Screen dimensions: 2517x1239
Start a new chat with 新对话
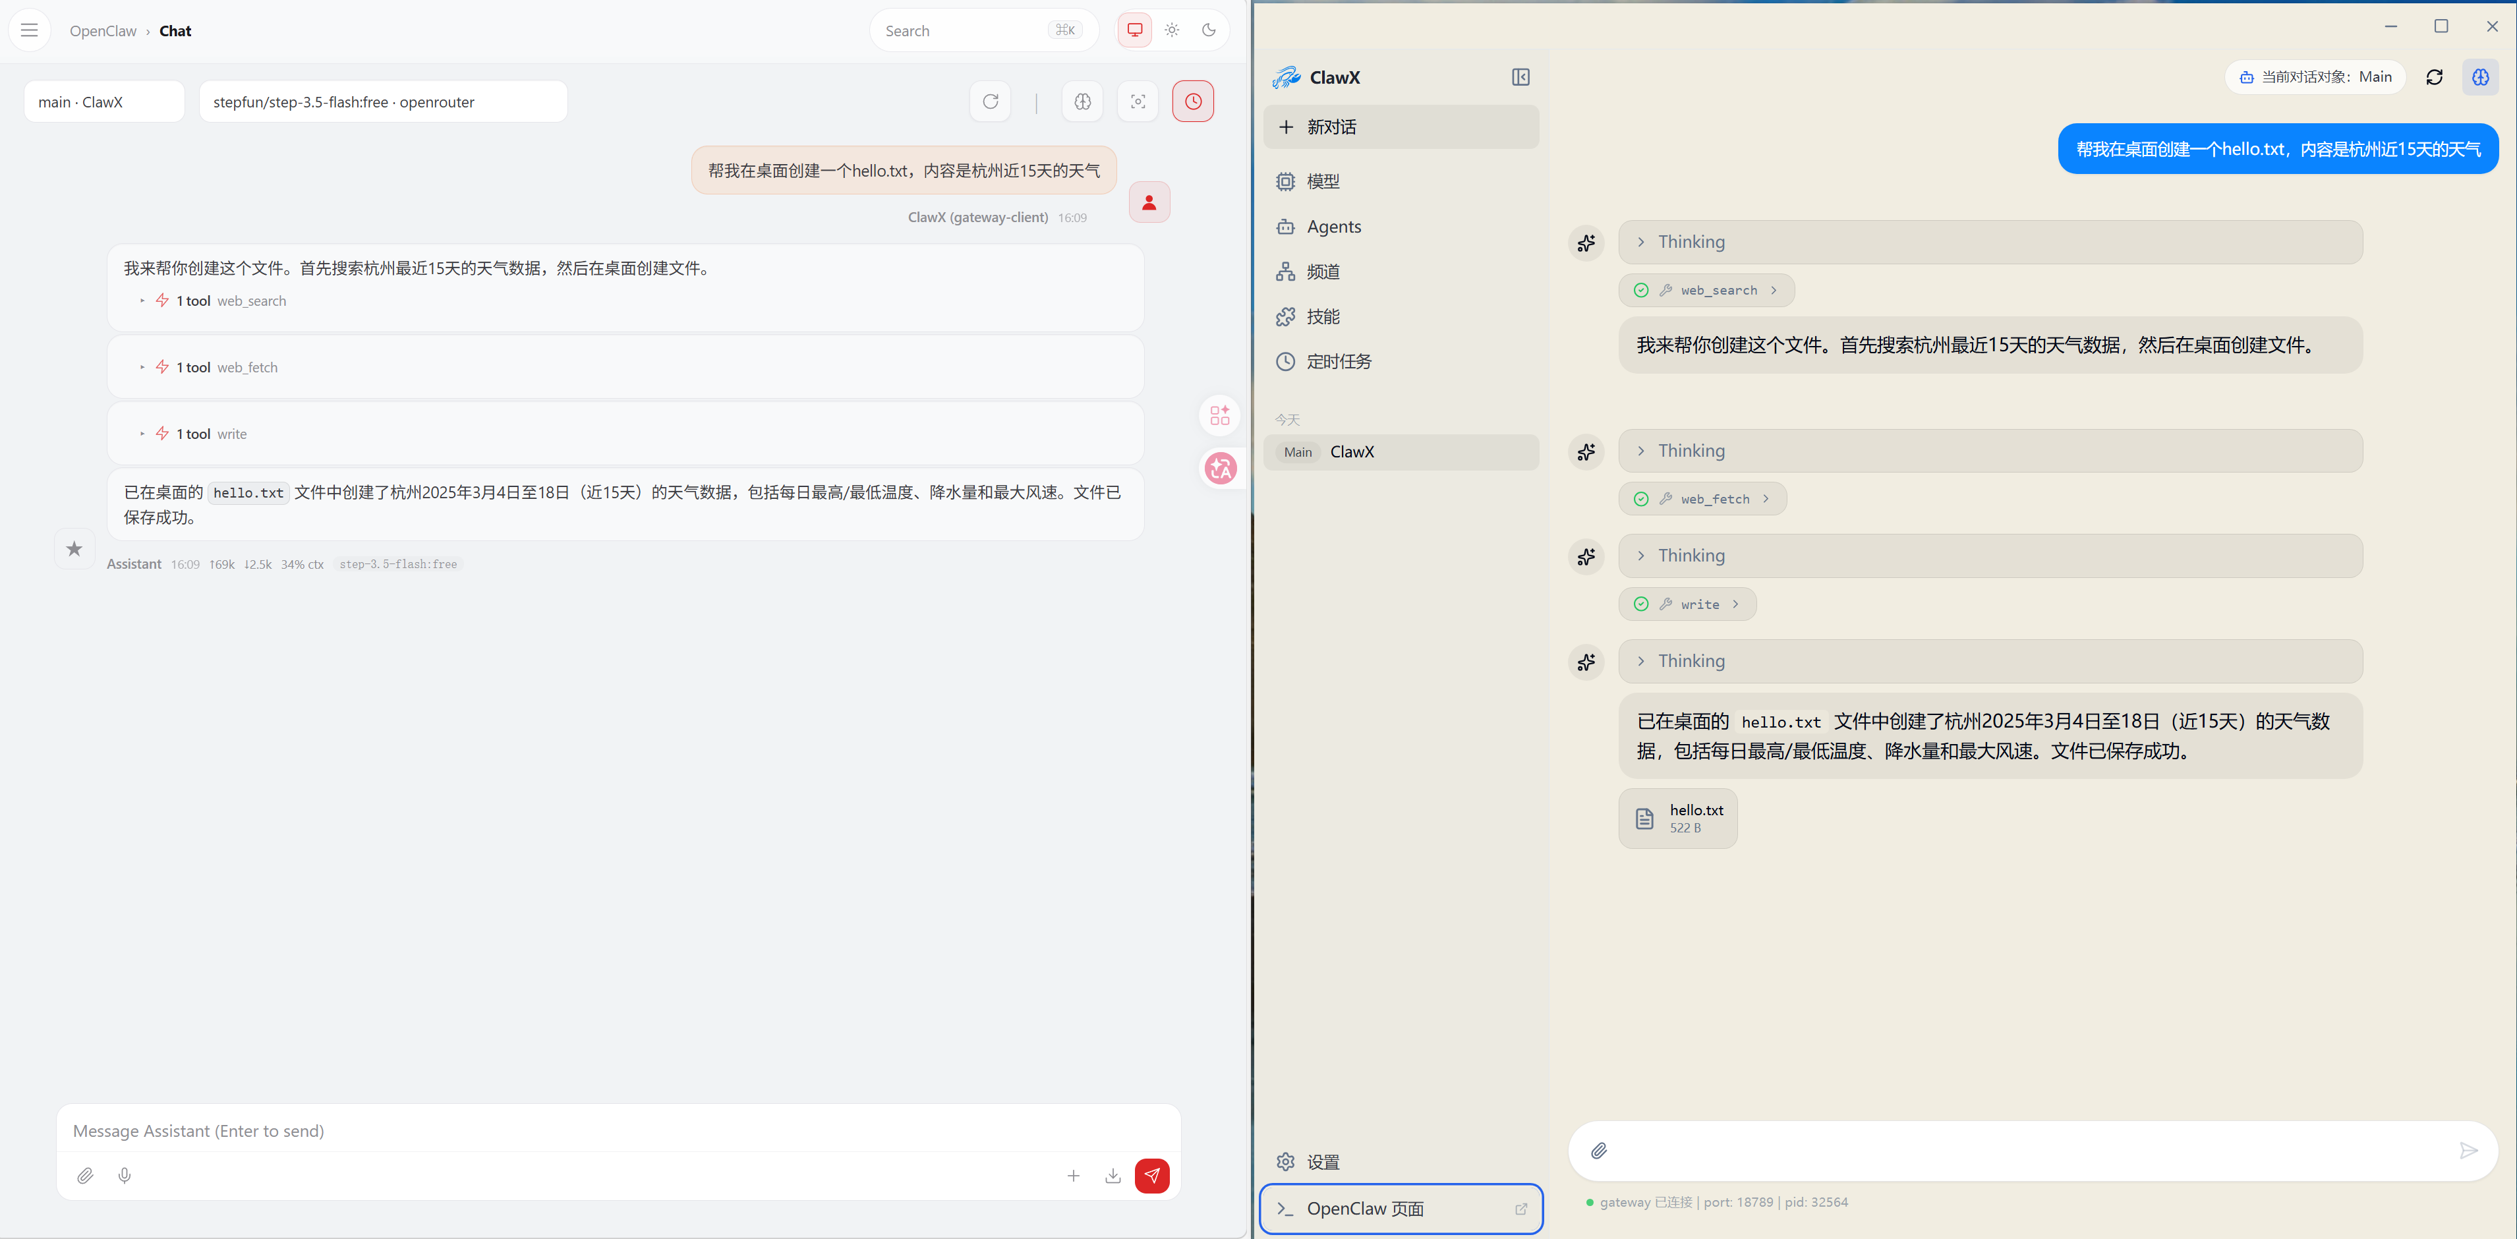(1400, 127)
